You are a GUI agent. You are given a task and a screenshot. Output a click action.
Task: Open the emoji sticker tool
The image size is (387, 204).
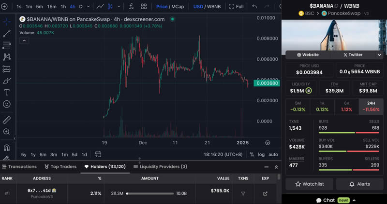click(x=7, y=104)
